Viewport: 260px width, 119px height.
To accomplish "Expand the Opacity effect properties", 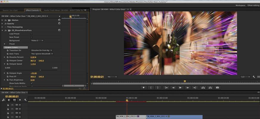I will click(x=2, y=24).
